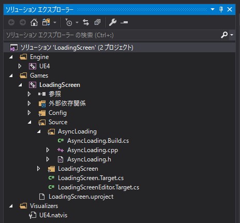Collapse the LoadingScreen project node
This screenshot has width=240, height=223.
coord(20,85)
